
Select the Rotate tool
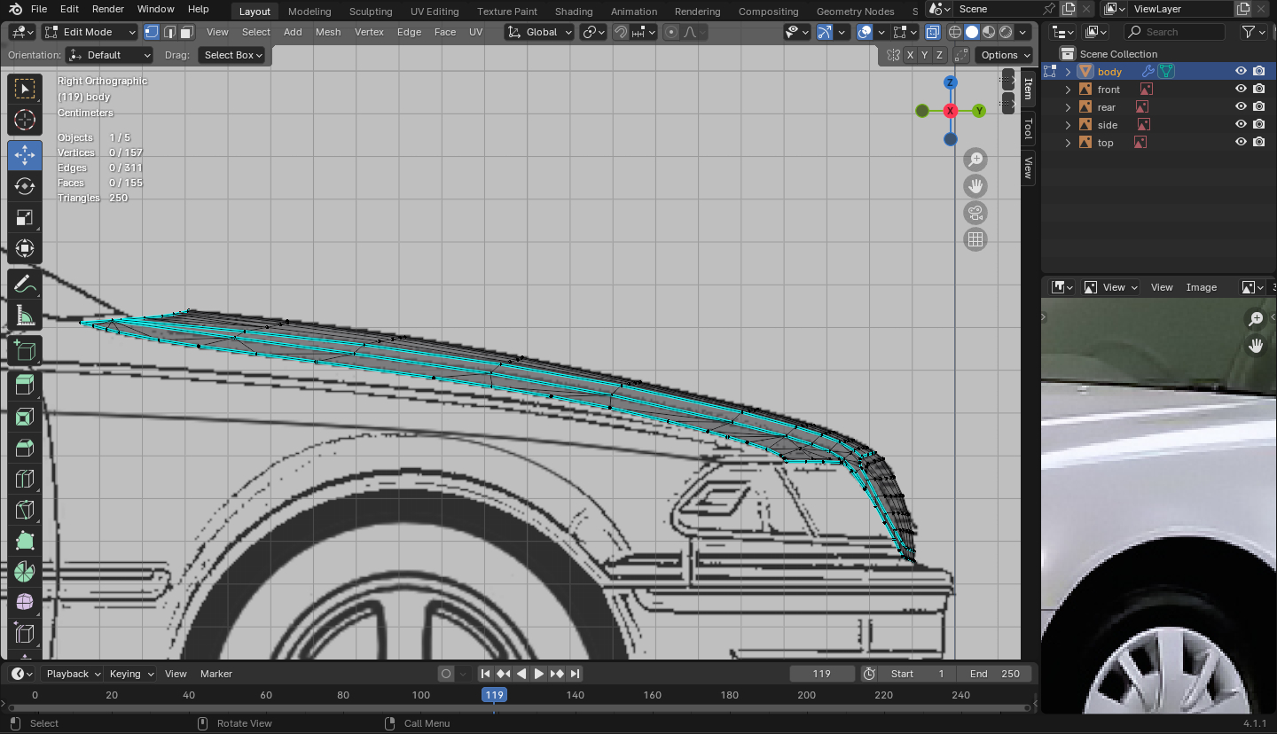pyautogui.click(x=25, y=186)
